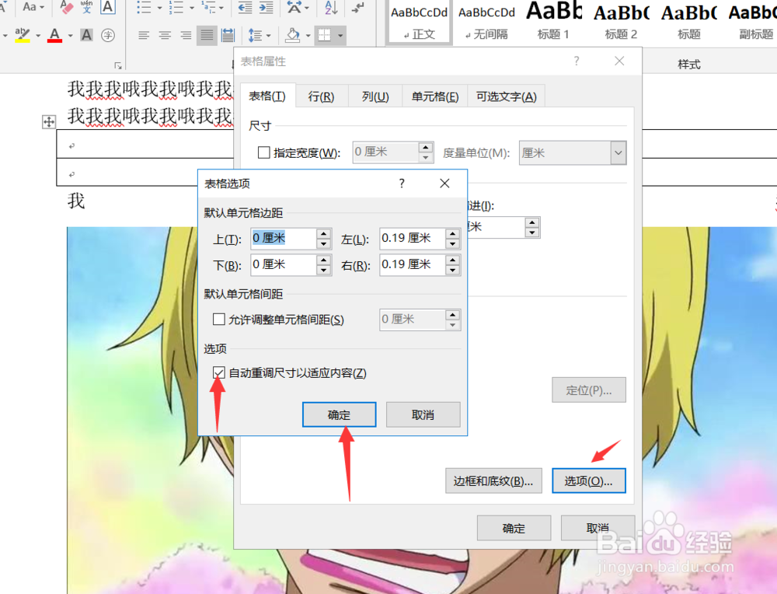
Task: Align paragraph text left
Action: pyautogui.click(x=144, y=35)
